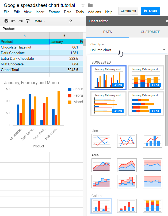Click the blue January legend swatch
Viewport: 168px width, 216px height.
pos(70,89)
